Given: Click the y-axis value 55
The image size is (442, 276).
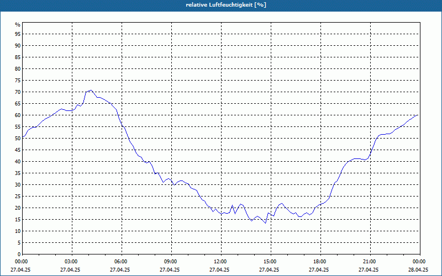Looking at the screenshot, I should 18,127.
